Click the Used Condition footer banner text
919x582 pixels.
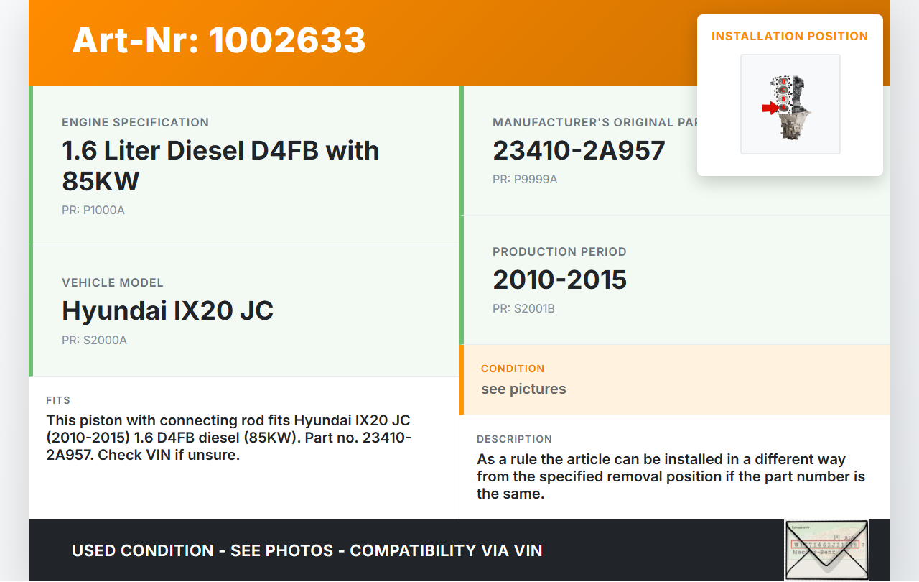point(307,550)
